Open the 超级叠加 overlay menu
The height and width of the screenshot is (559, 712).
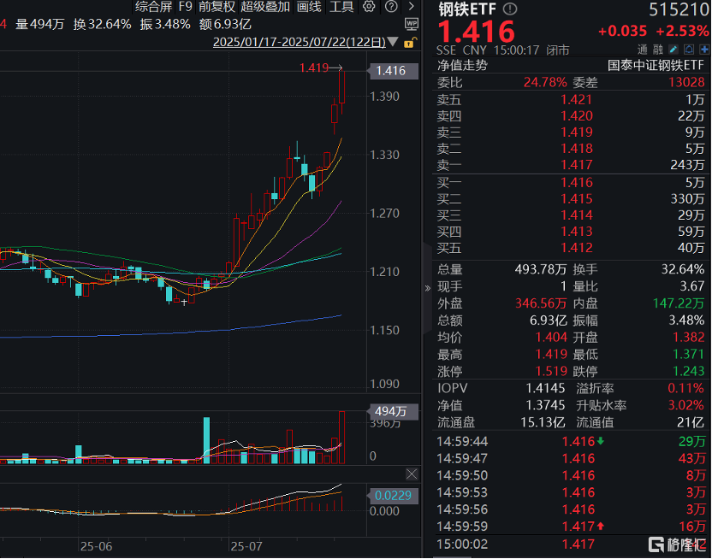click(x=265, y=6)
